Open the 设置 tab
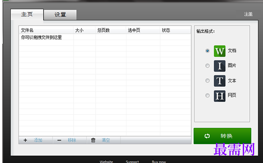Screen dimensions: 263x163 point(60,14)
